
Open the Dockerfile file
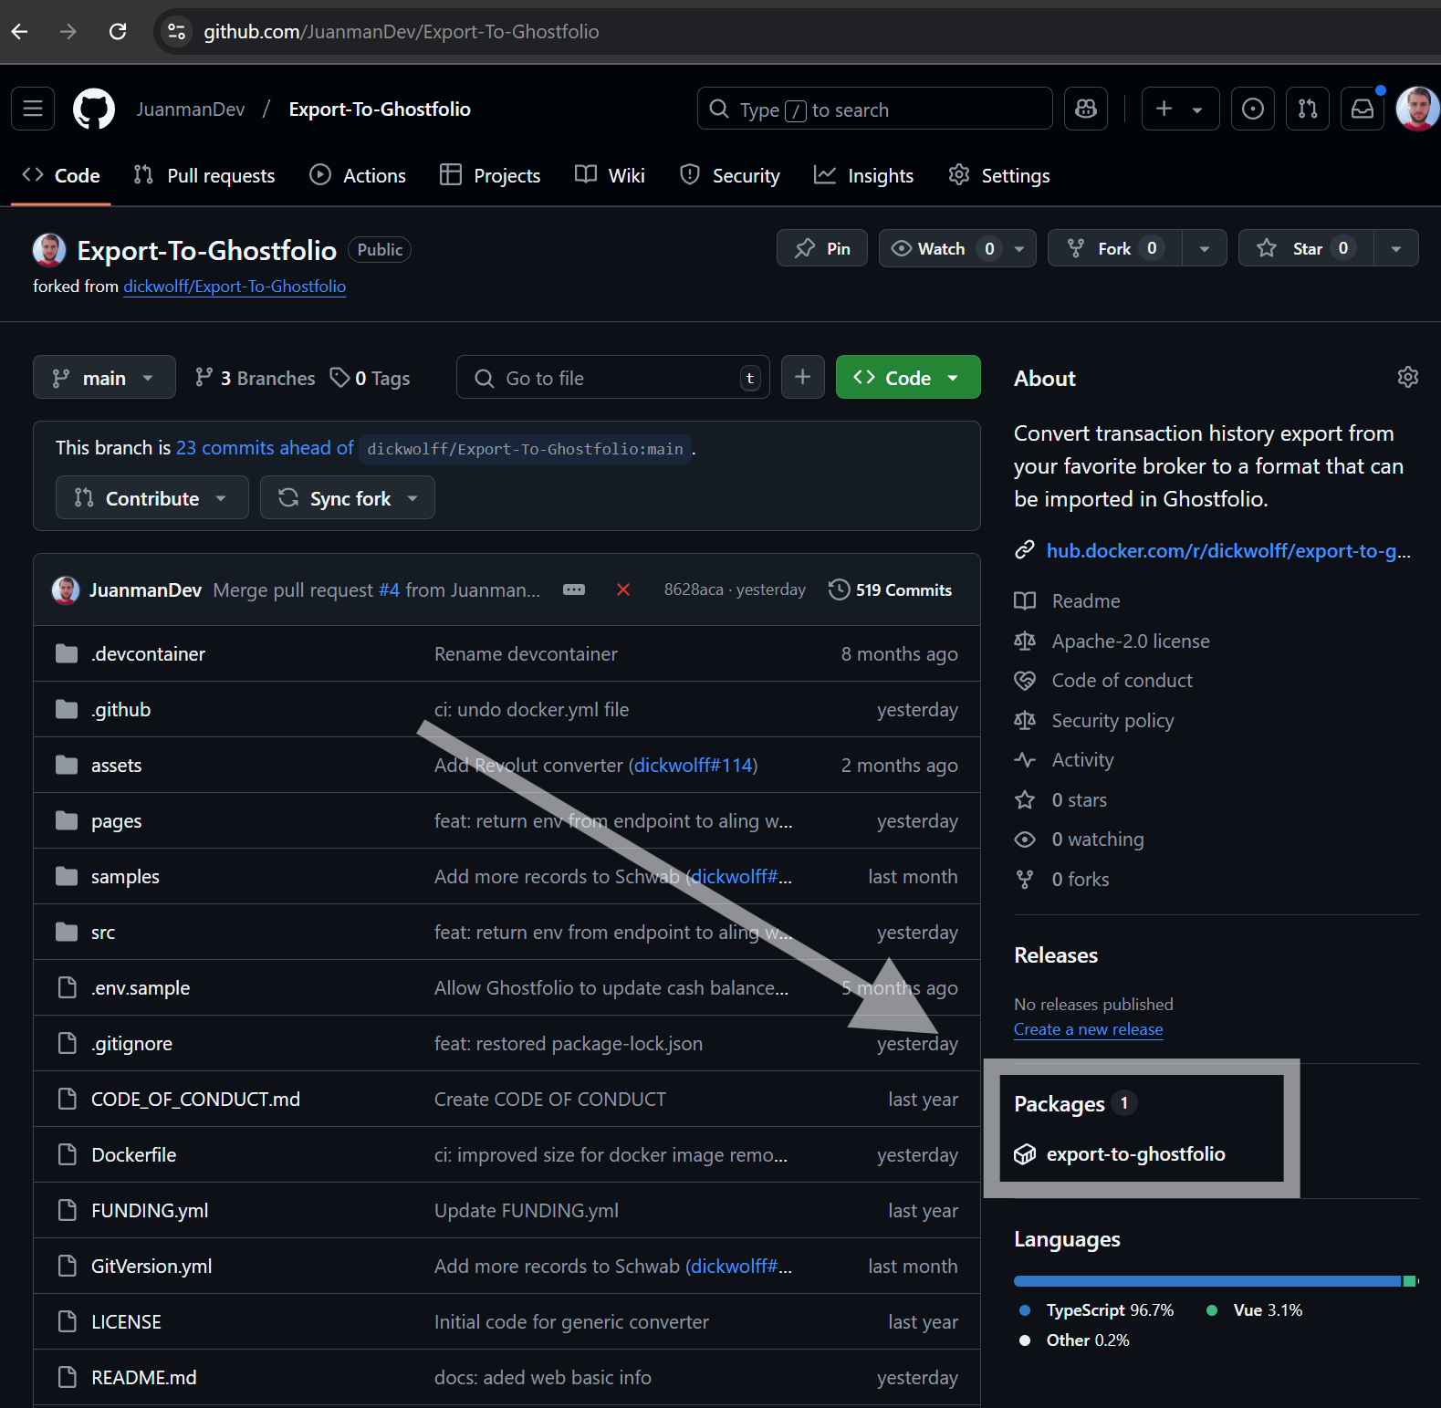click(133, 1154)
